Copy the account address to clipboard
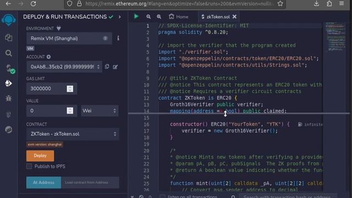Viewport: 352px width, 198px height. tap(107, 67)
